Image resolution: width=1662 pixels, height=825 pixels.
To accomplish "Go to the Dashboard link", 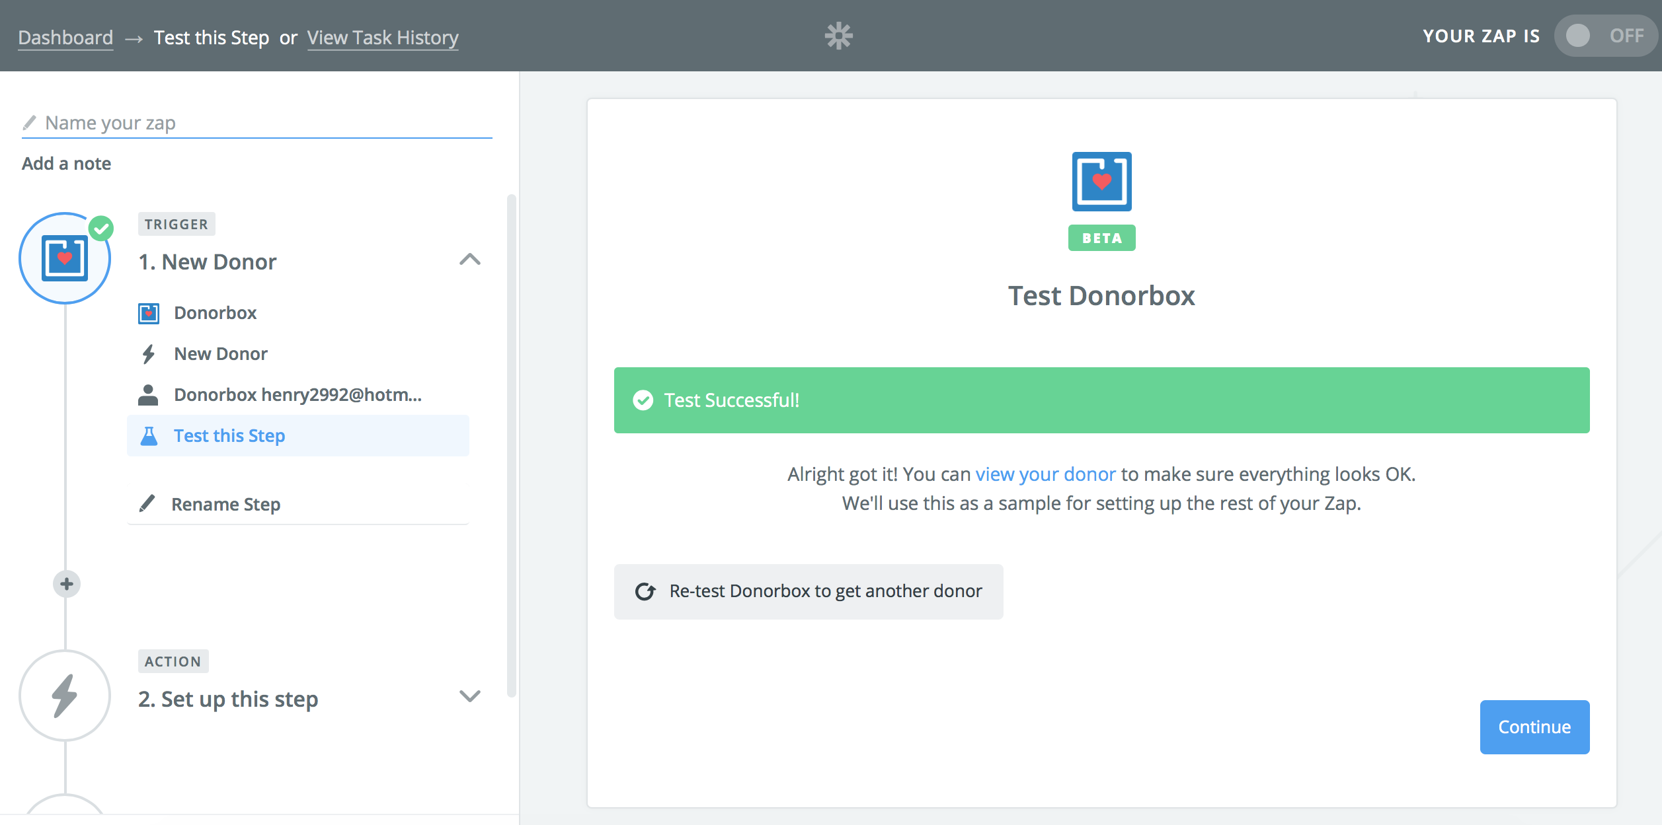I will click(x=65, y=38).
